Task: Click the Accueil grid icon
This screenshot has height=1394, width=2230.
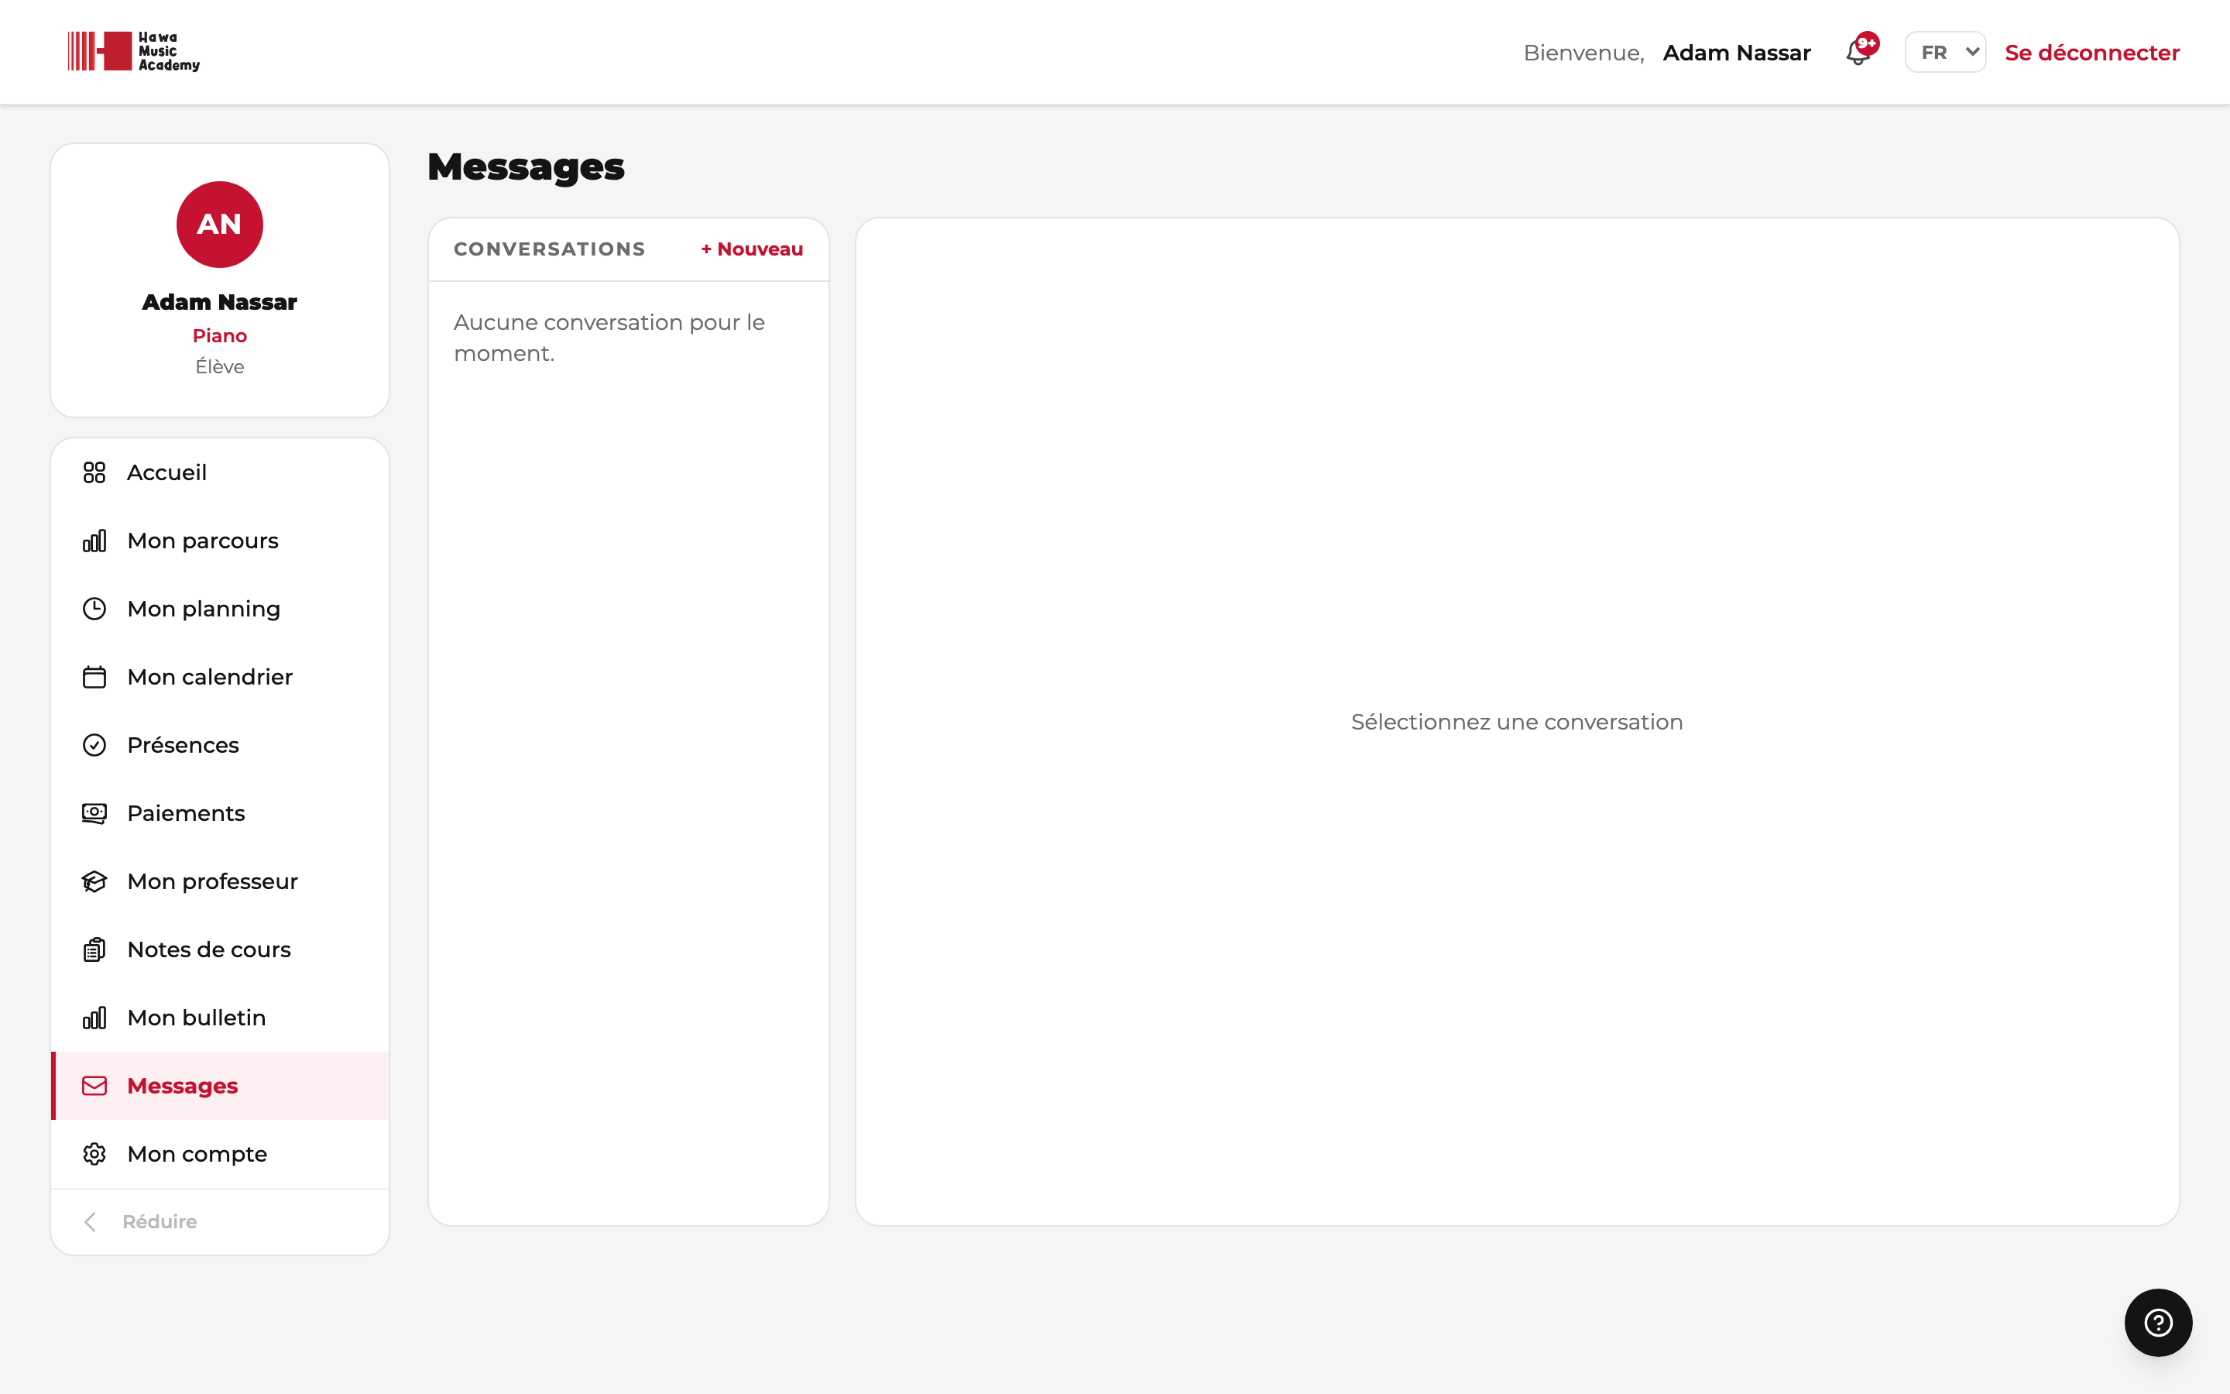Action: (94, 472)
